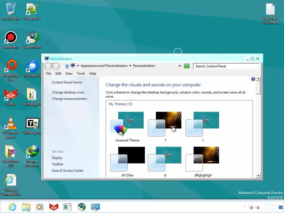
Task: Select the Supermium desktop shortcut
Action: 32,40
